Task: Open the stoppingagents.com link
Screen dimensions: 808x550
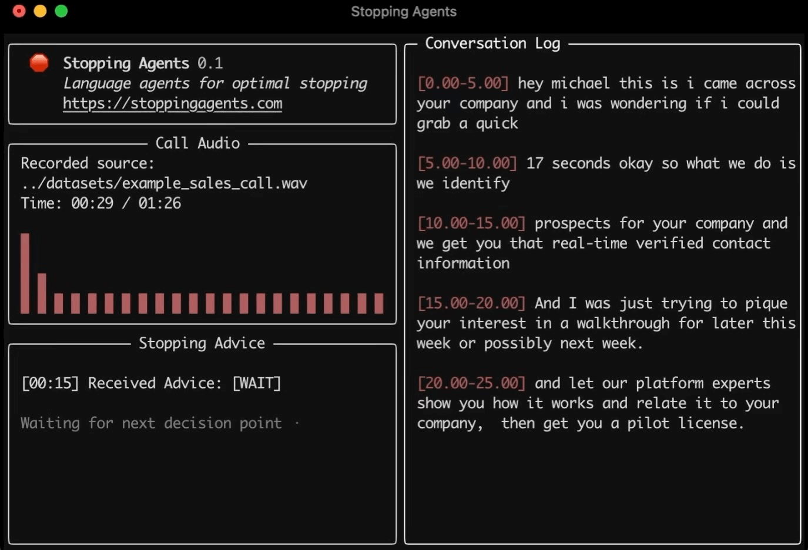Action: (x=172, y=103)
